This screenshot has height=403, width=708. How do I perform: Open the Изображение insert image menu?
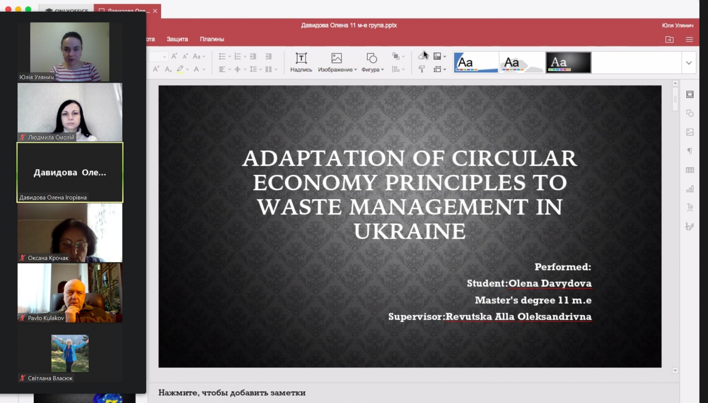[x=337, y=62]
